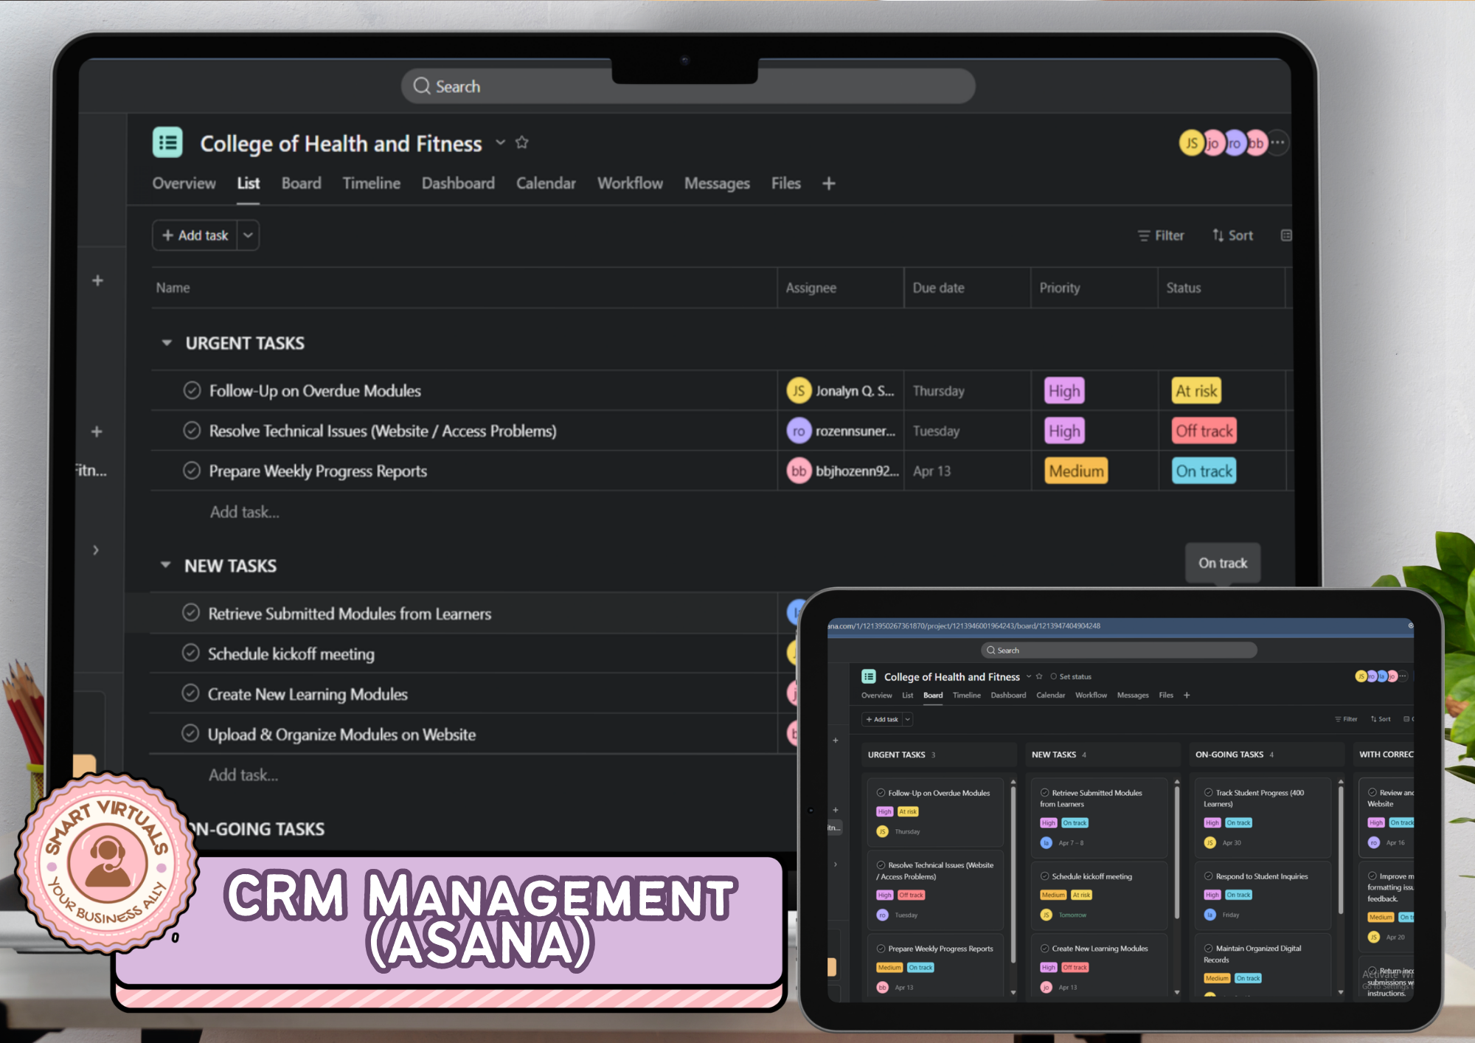Viewport: 1475px width, 1043px height.
Task: Click Add task button on tablet
Action: pos(882,719)
